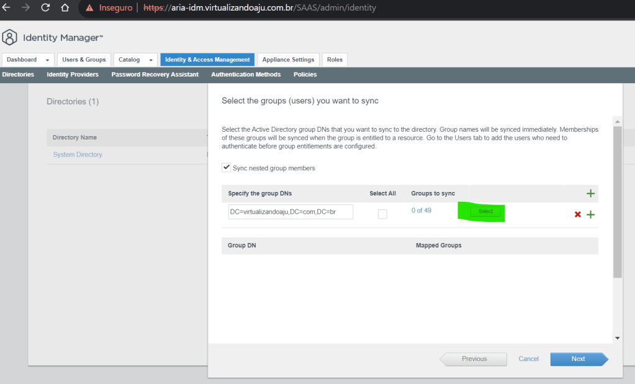Click the Identity Manager logo icon
This screenshot has height=384, width=635.
pos(10,38)
